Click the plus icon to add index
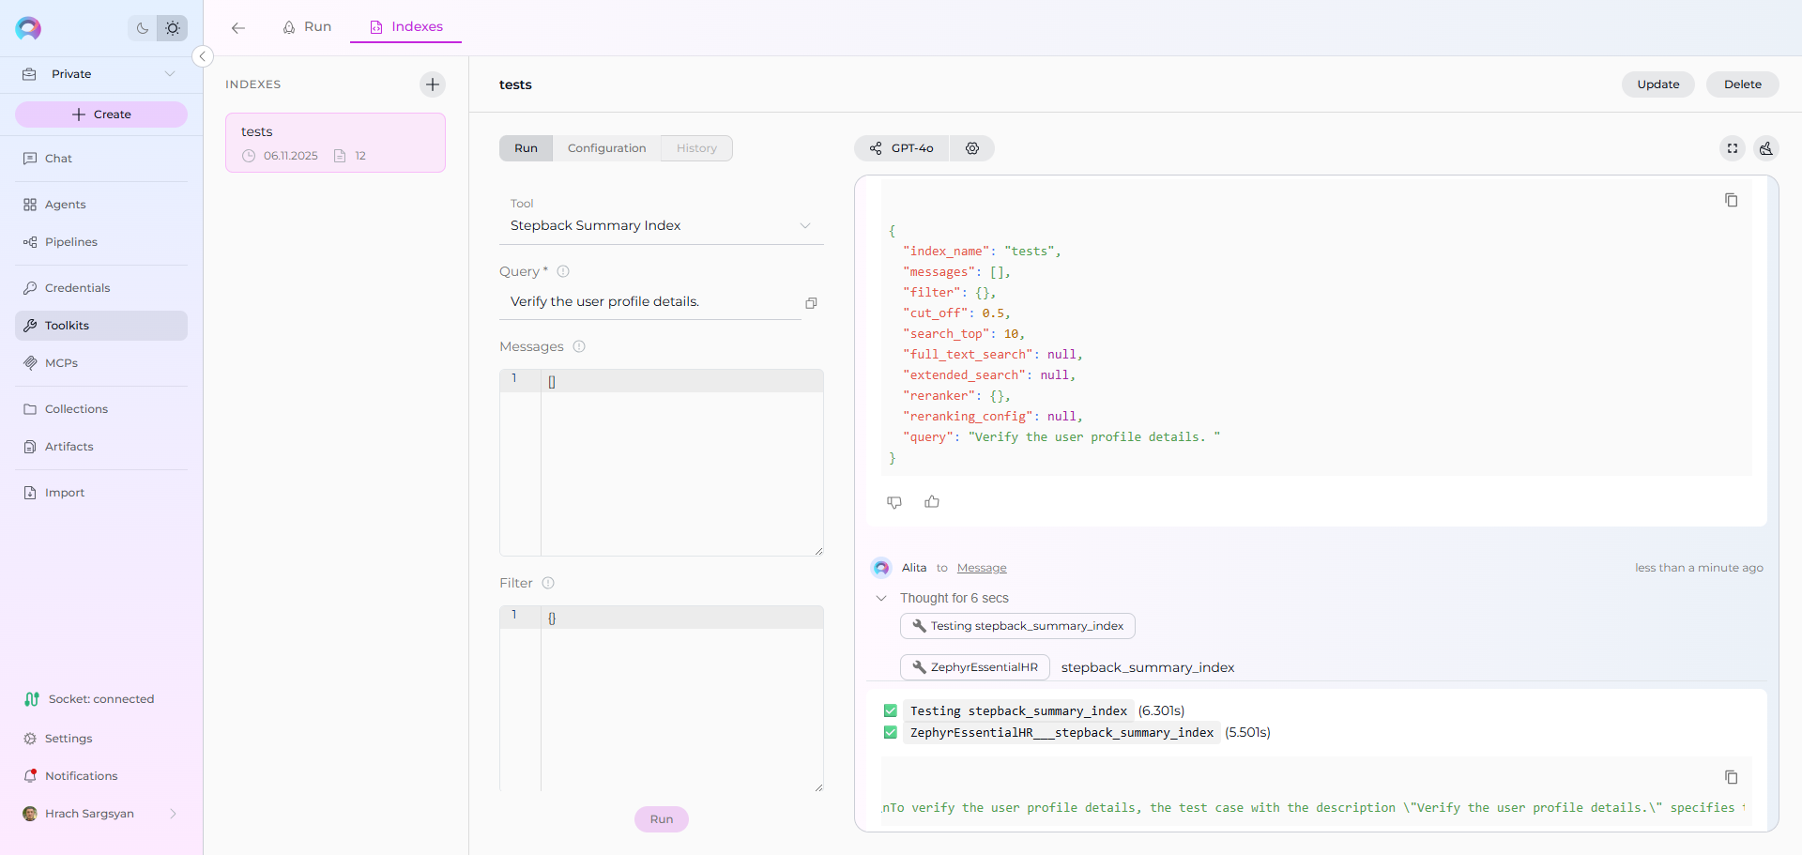 tap(432, 84)
